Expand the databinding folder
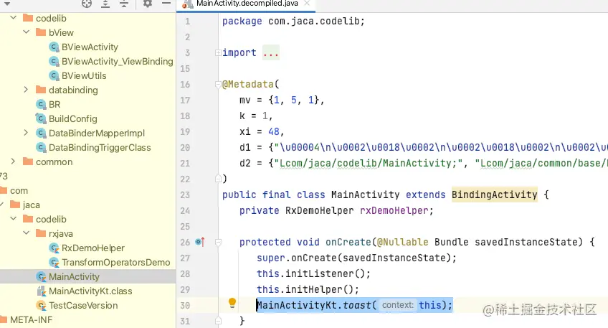Screen dimensions: 608x328 (26, 90)
